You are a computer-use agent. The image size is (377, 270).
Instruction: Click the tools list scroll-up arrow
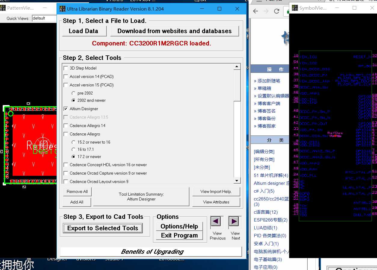coord(237,67)
